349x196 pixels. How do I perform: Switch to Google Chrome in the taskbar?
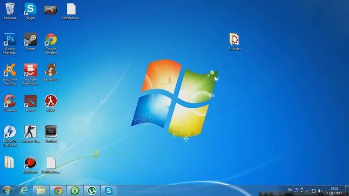click(58, 191)
